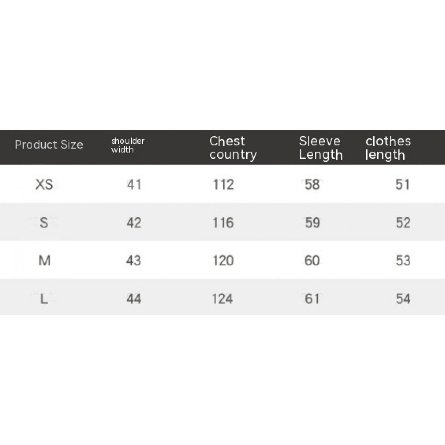Select sleeve length value 58

click(312, 185)
